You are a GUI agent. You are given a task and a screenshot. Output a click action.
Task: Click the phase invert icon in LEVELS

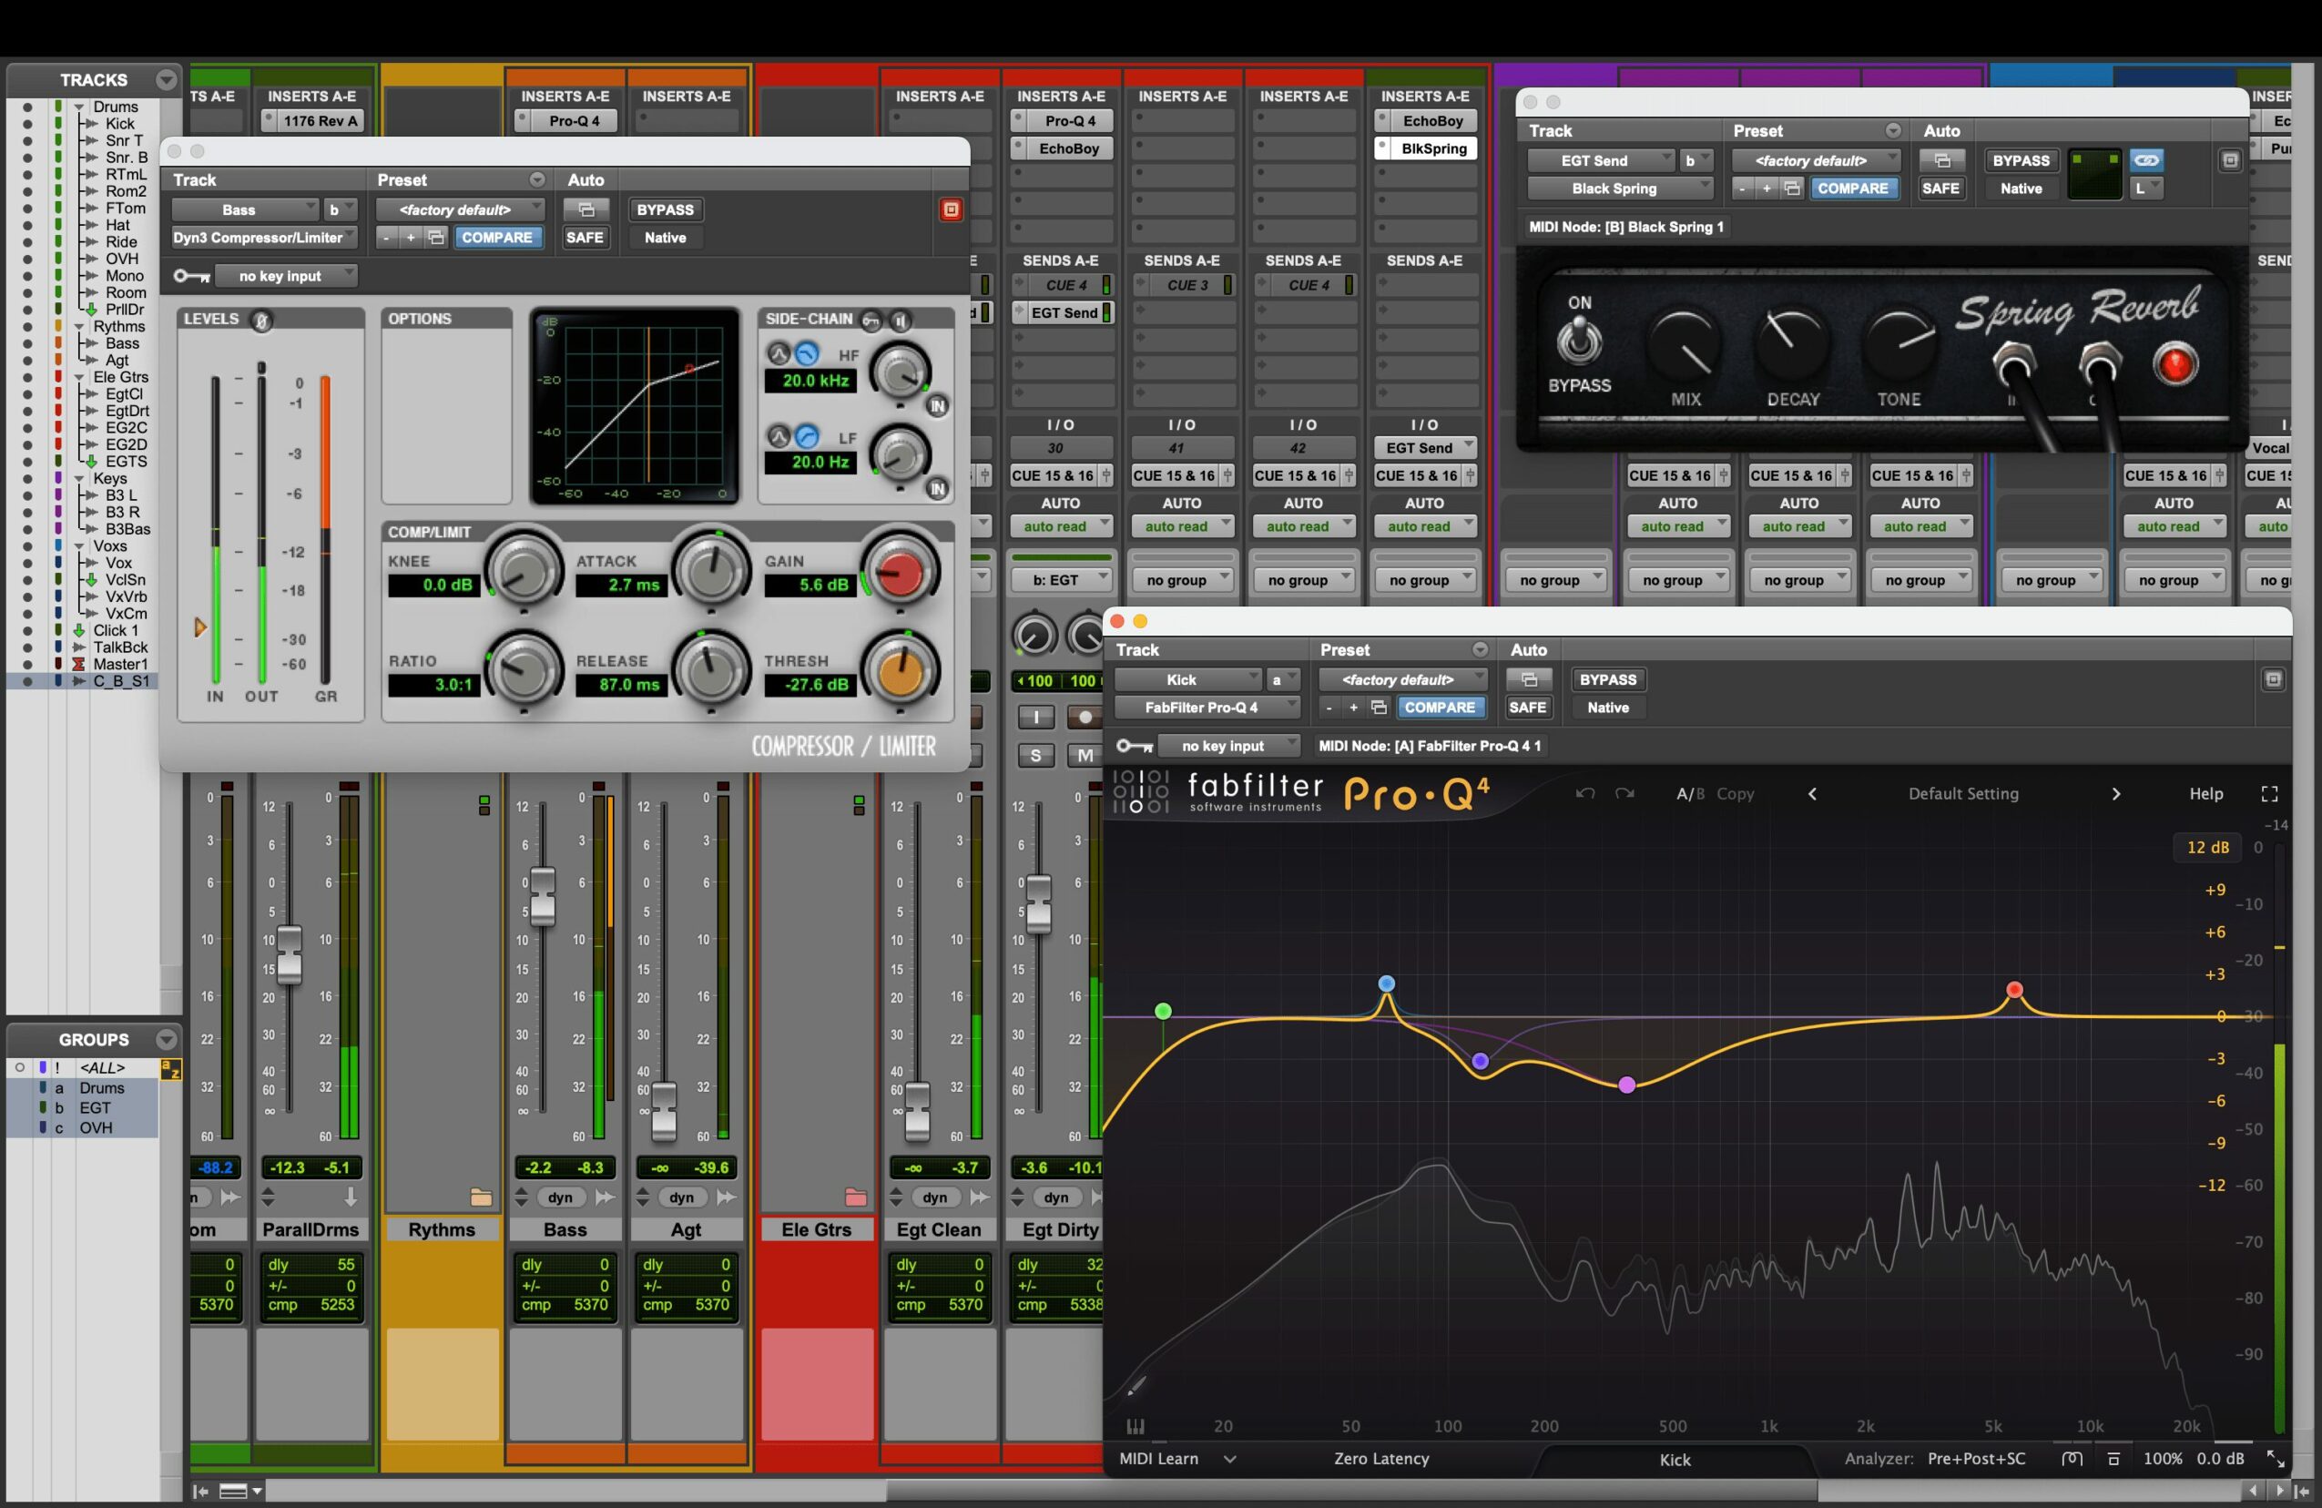(261, 320)
